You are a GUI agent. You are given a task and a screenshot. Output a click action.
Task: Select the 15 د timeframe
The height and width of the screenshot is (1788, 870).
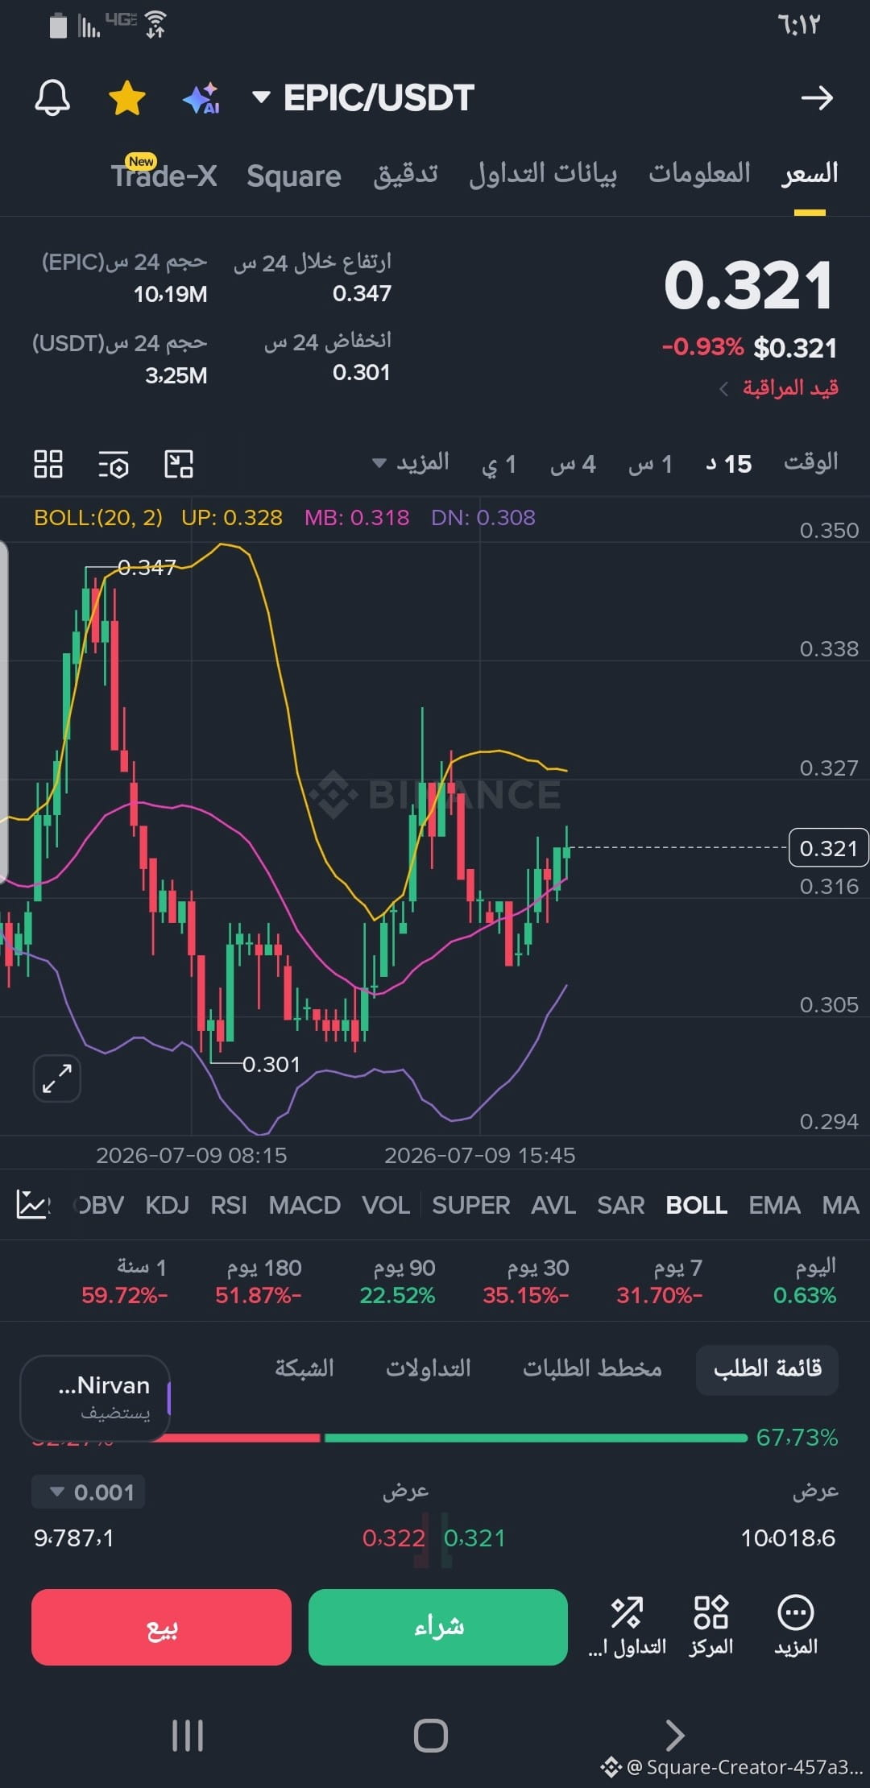[x=729, y=464]
